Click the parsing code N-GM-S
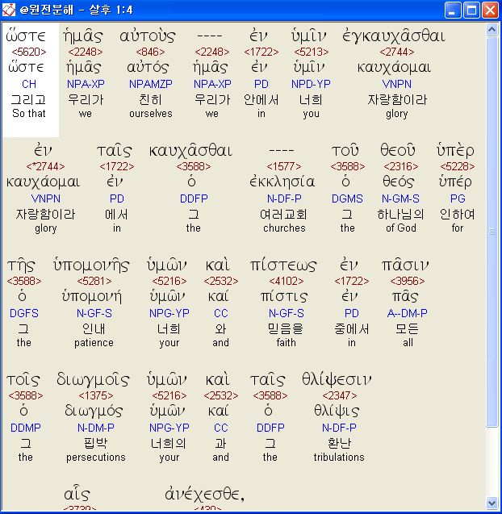502x514 pixels. (x=400, y=198)
